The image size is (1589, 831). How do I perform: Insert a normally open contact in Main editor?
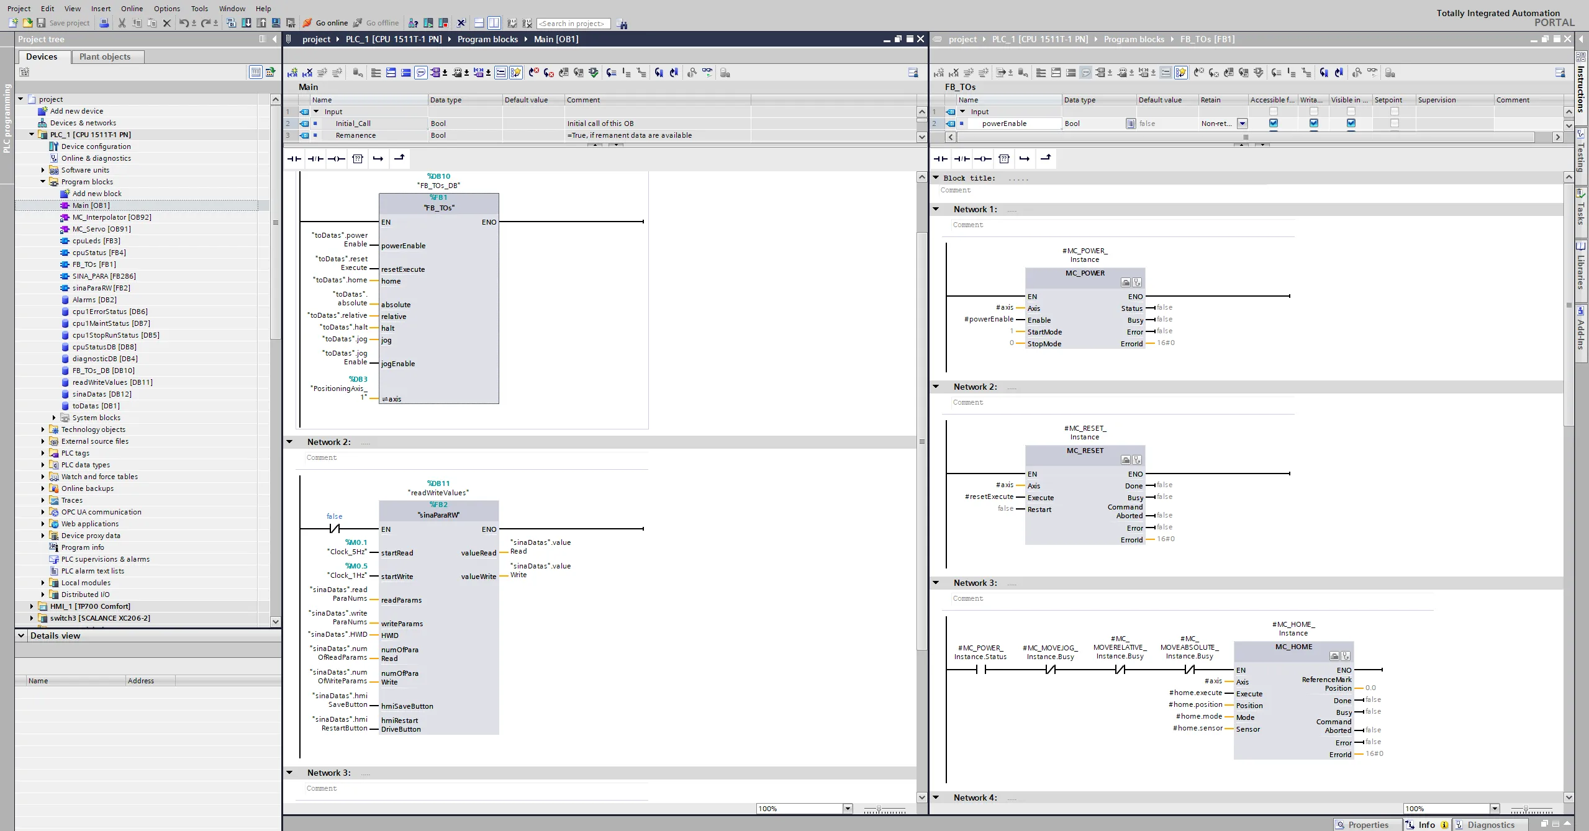[x=294, y=159]
